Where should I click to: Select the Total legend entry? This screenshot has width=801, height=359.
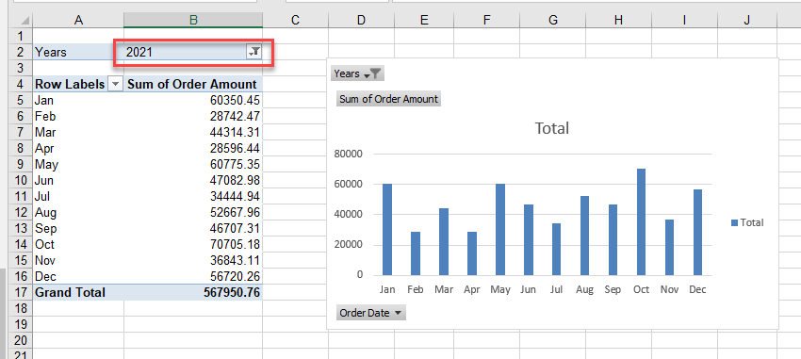pyautogui.click(x=747, y=222)
